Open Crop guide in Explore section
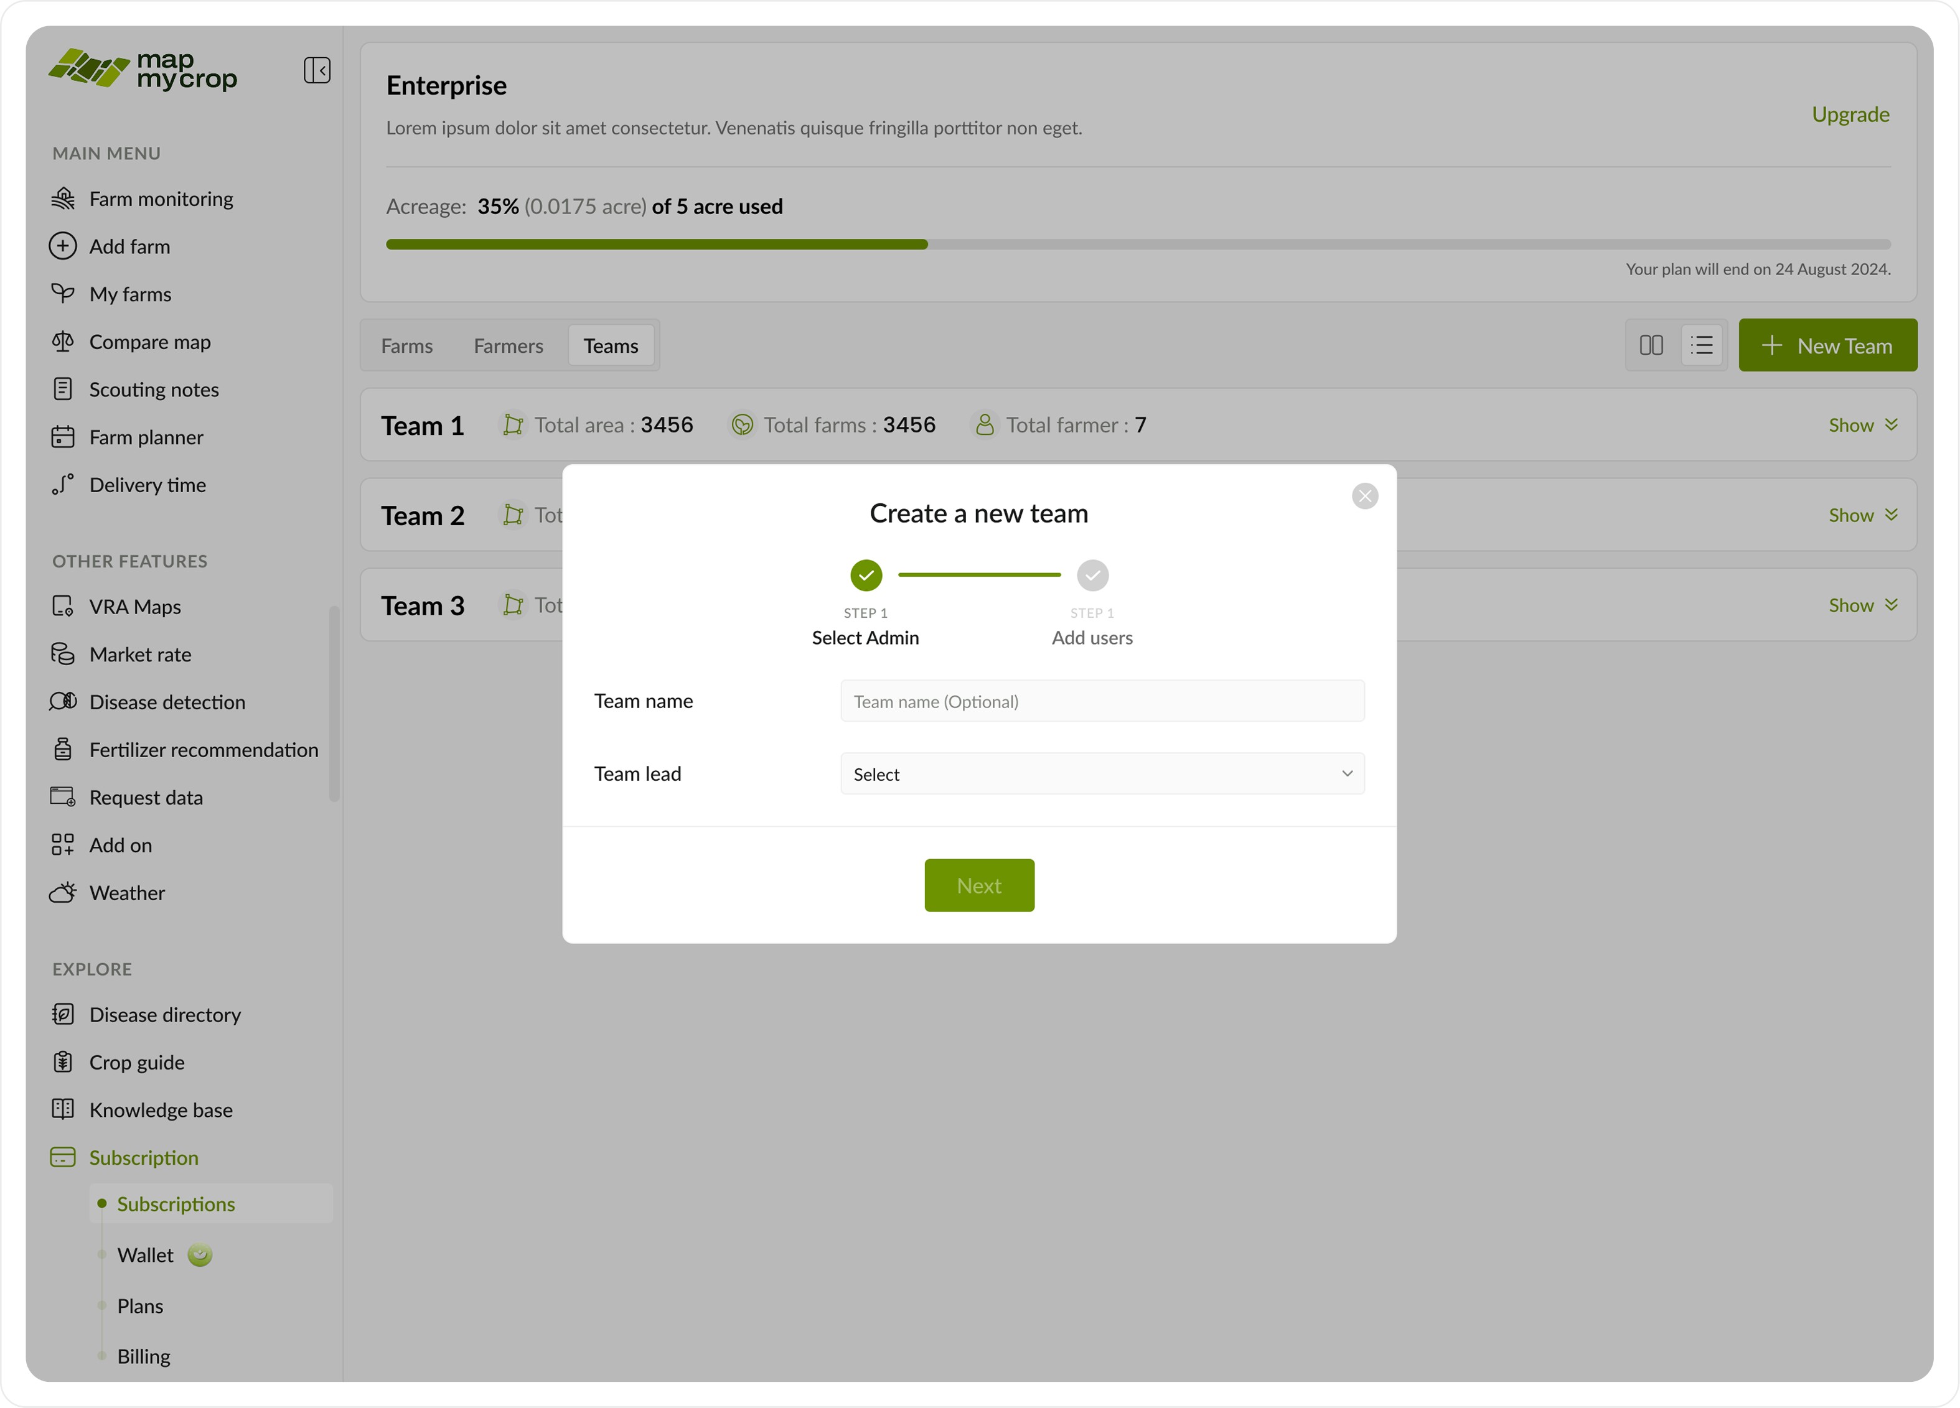Image resolution: width=1960 pixels, height=1408 pixels. pos(136,1063)
